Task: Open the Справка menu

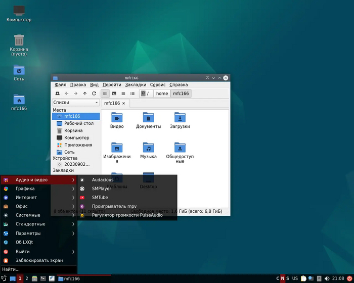Action: pos(179,85)
